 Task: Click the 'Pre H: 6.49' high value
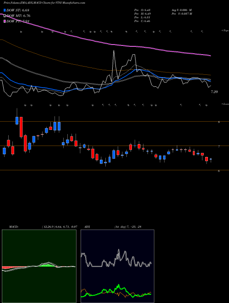point(142,13)
